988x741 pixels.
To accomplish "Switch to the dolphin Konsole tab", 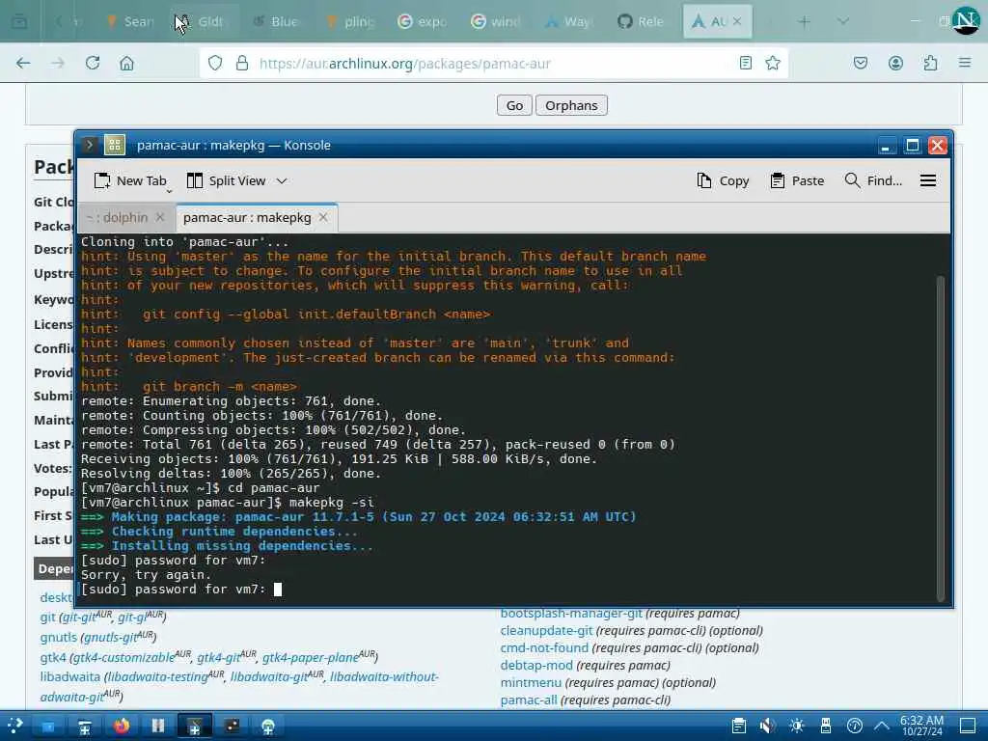I will (x=117, y=217).
